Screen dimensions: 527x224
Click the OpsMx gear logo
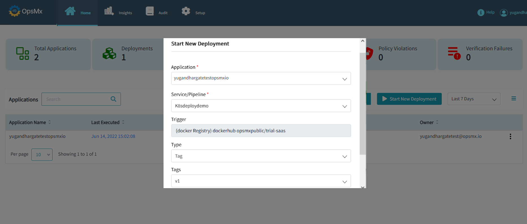[14, 11]
